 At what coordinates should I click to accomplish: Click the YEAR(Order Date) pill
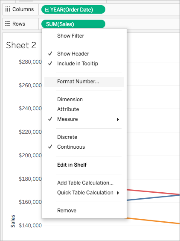(x=73, y=9)
